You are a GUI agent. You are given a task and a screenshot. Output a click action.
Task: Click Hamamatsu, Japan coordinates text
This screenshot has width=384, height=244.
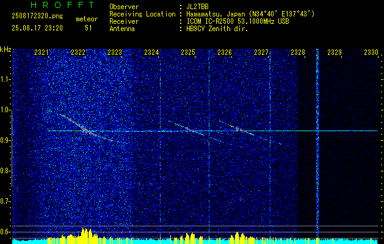coord(250,14)
